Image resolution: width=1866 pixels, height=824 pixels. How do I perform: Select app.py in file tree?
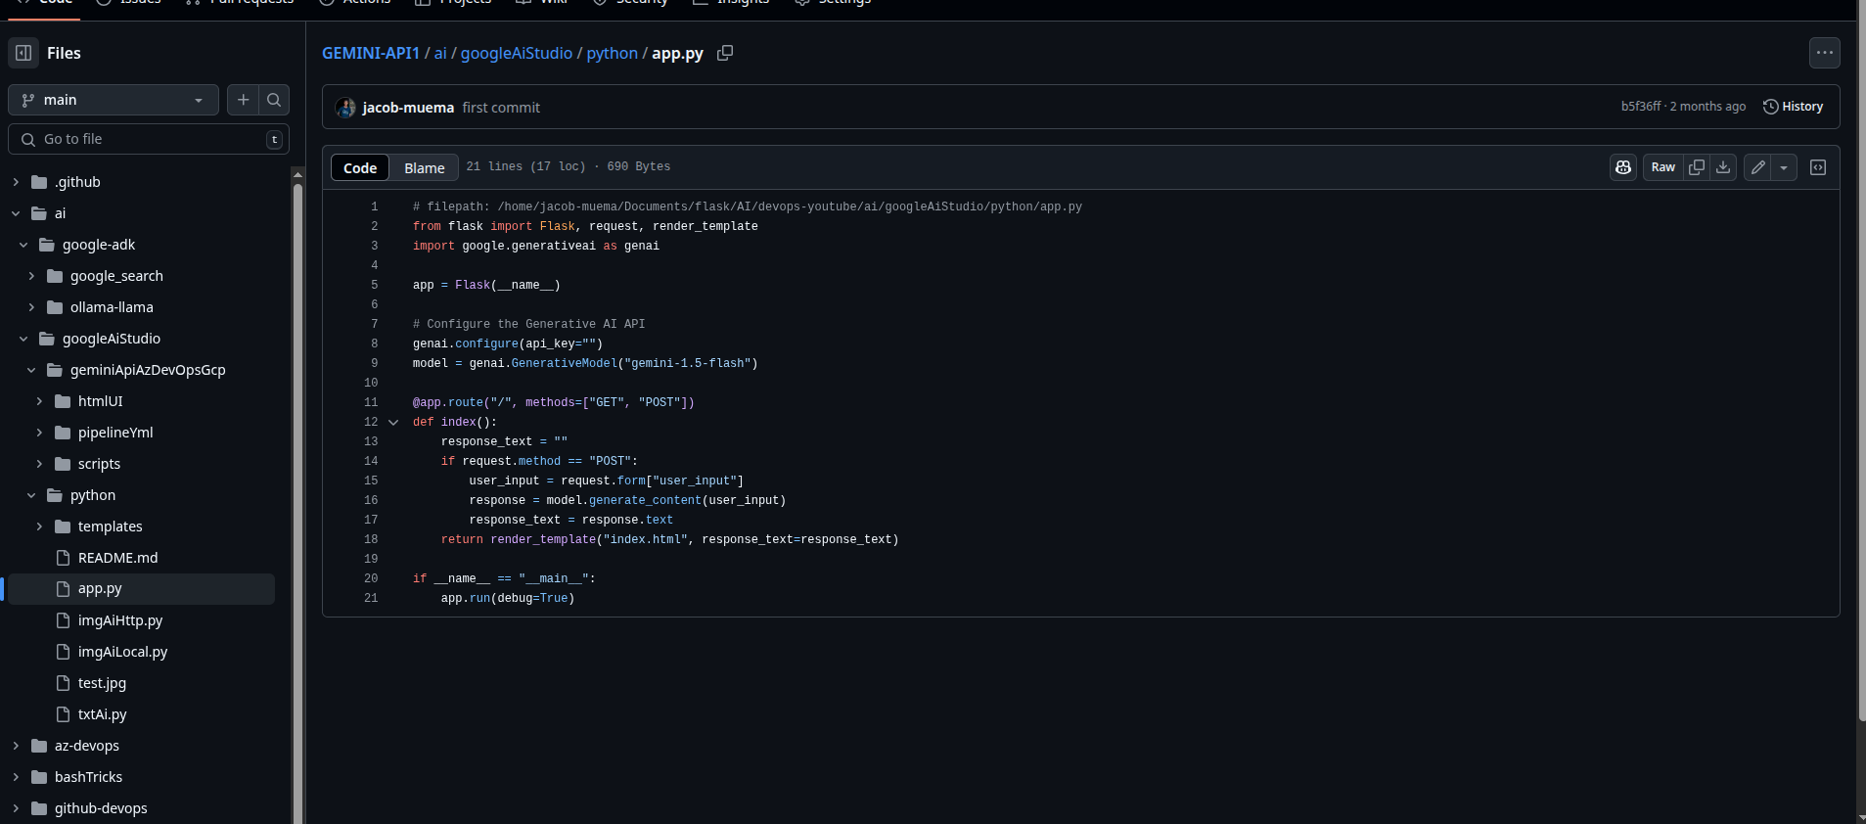[x=141, y=589]
